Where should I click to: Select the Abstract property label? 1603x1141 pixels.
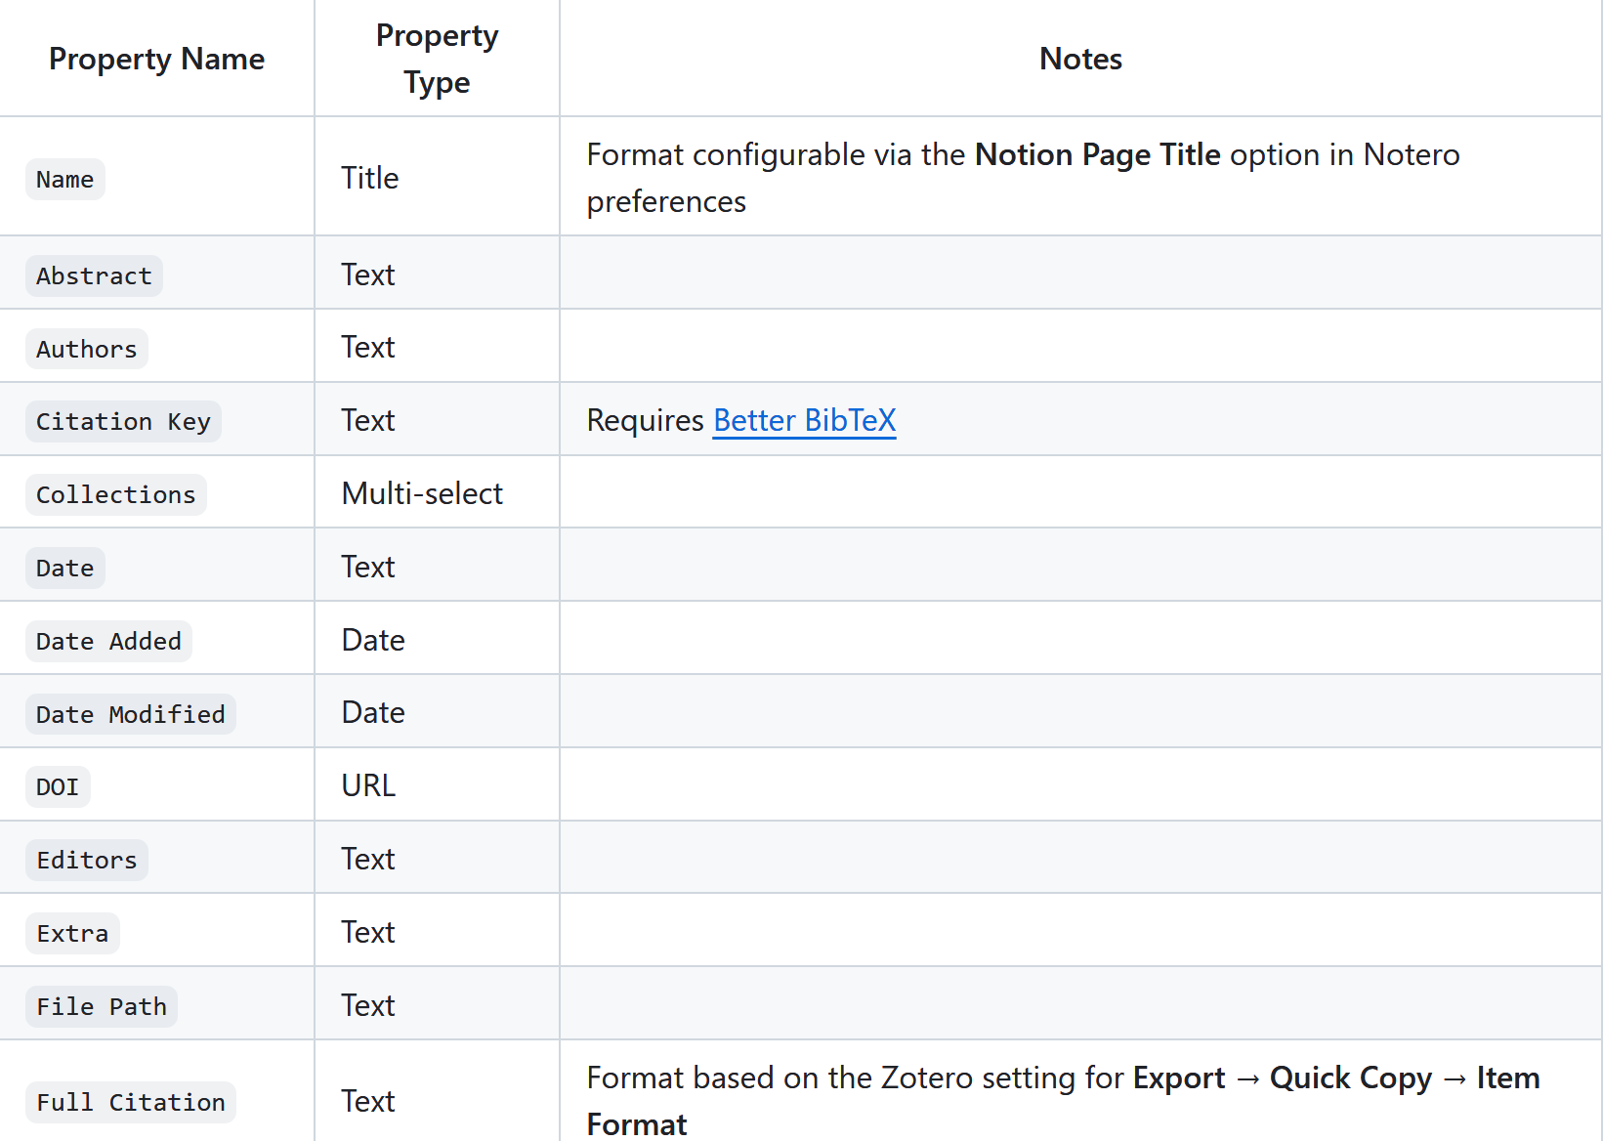click(x=94, y=275)
